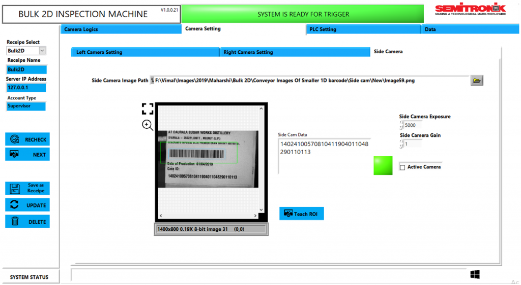521x285 pixels.
Task: Click the RECHECK button
Action: (27, 139)
